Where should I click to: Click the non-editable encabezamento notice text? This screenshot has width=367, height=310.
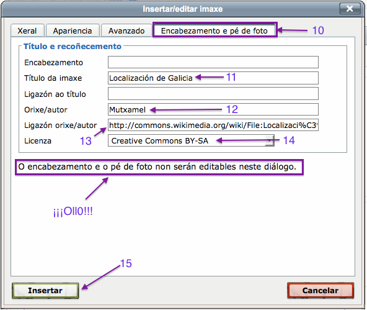(157, 166)
